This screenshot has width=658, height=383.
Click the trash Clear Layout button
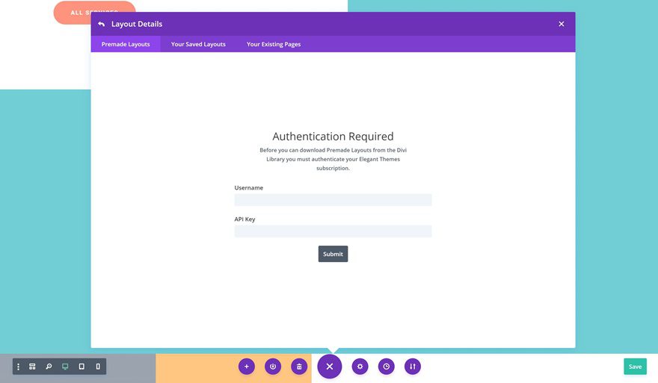point(299,367)
